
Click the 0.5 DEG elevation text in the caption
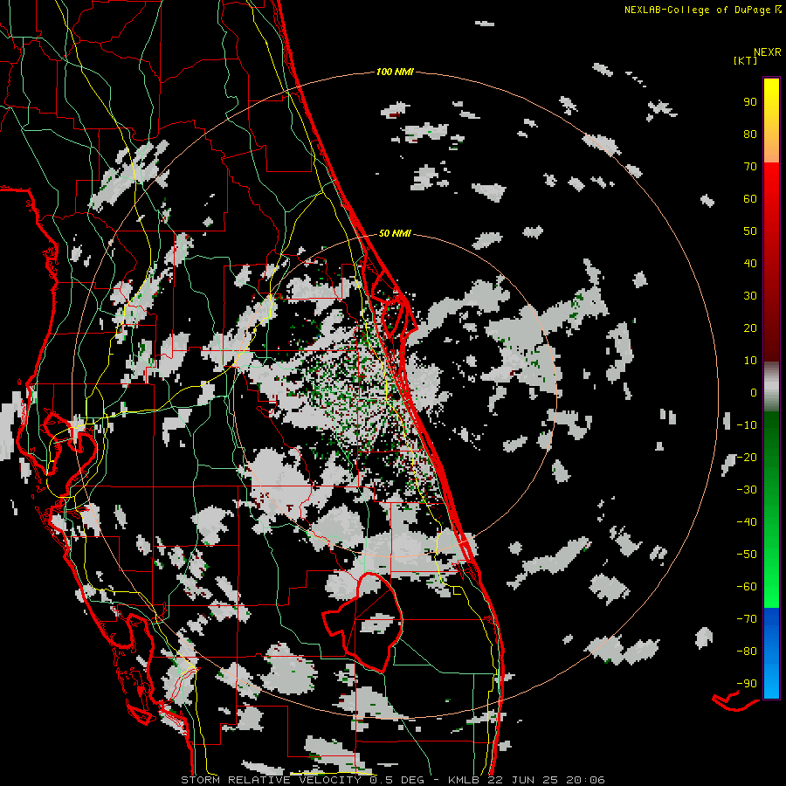[397, 780]
